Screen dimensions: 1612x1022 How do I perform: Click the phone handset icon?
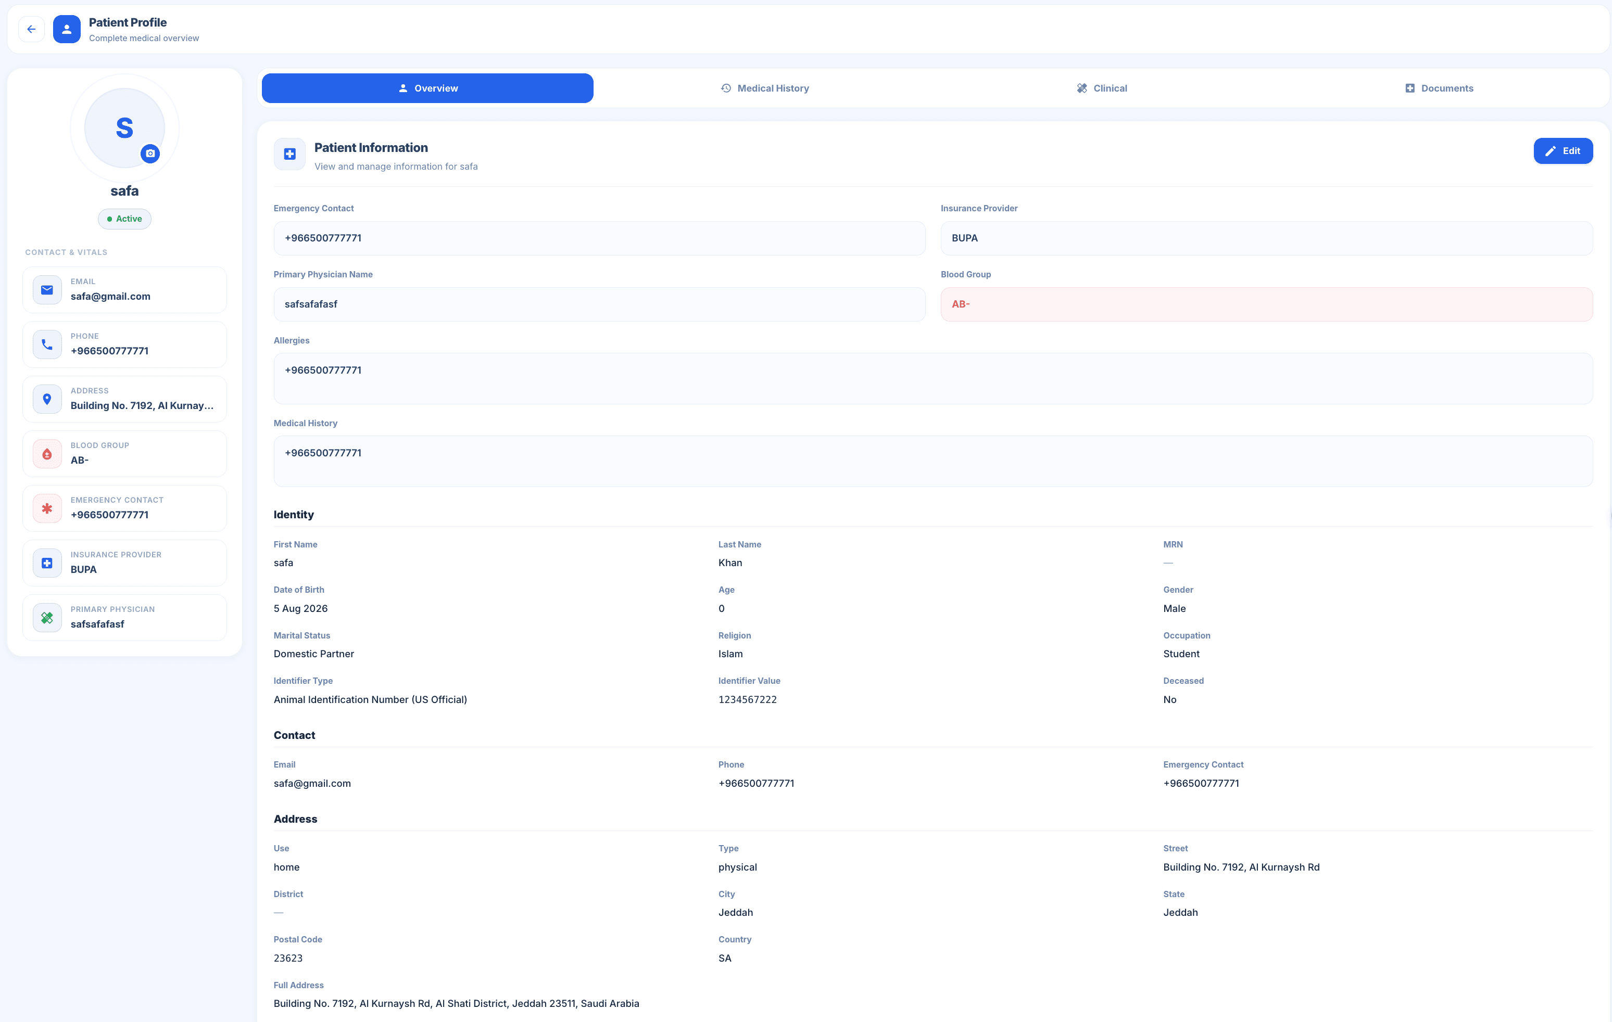[x=47, y=344]
